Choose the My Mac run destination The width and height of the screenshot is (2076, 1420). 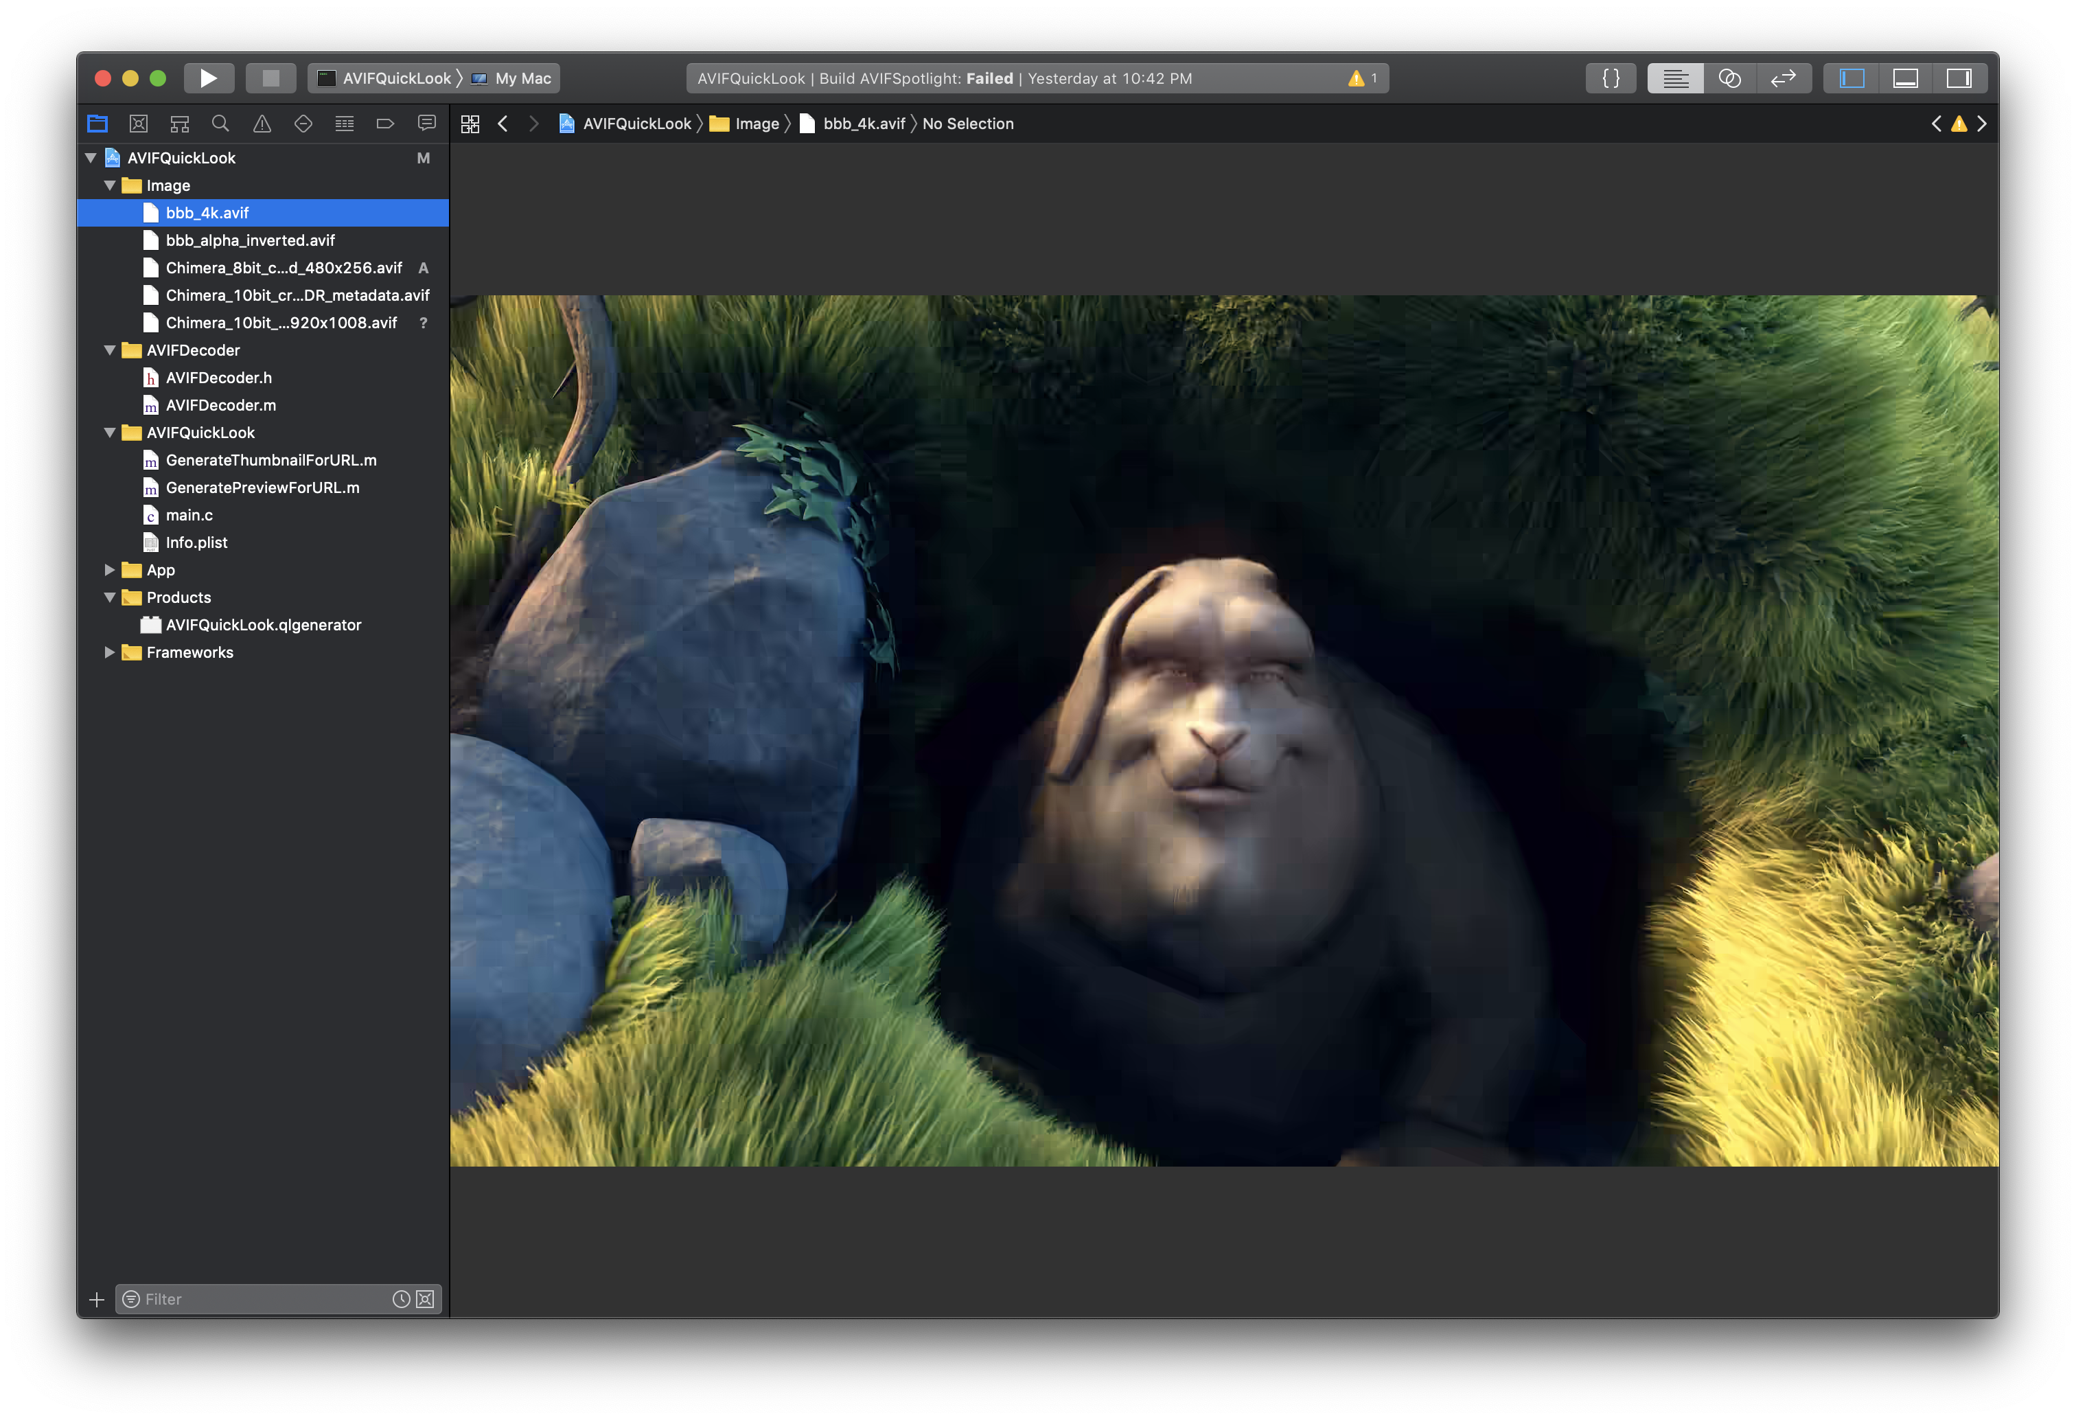pos(512,79)
